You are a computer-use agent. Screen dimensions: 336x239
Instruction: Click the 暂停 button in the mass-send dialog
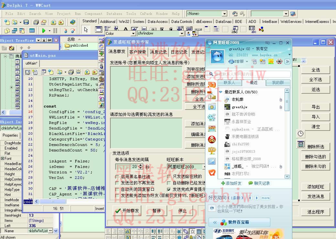[x=157, y=211]
